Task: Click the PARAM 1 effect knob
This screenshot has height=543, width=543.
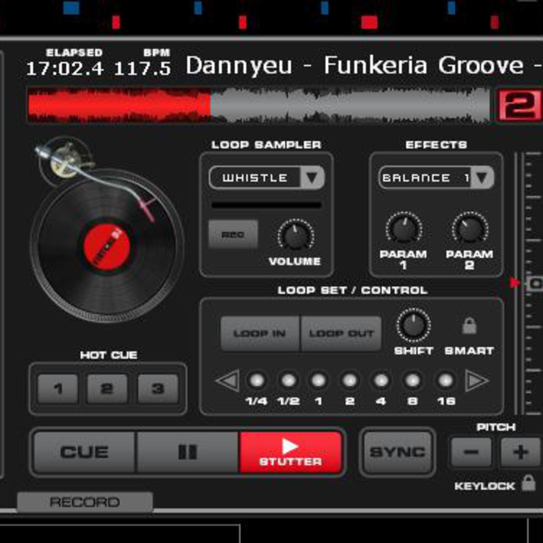Action: pos(403,229)
